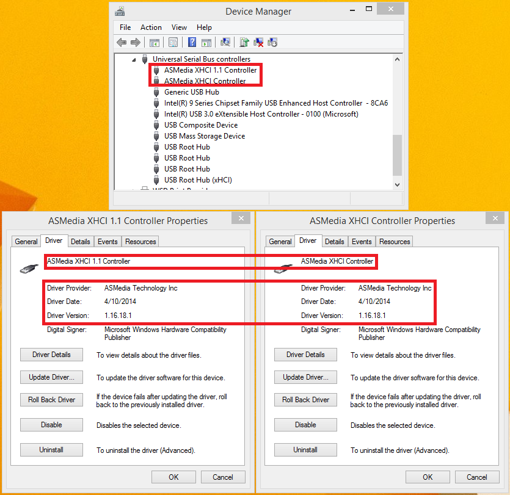Click the Forward arrow in Device Manager toolbar
This screenshot has width=510, height=495.
(136, 42)
